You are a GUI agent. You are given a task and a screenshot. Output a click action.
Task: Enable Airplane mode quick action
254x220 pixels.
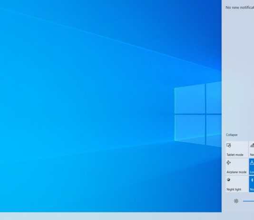tap(237, 167)
